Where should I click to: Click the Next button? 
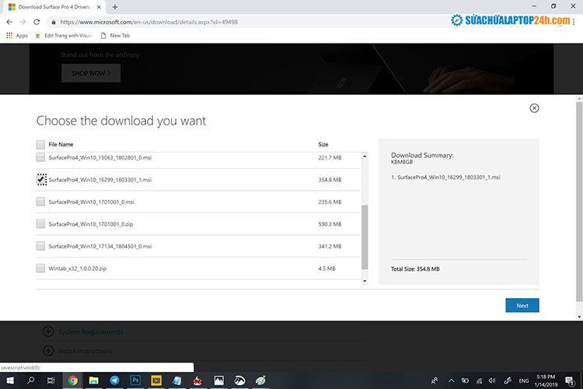click(x=522, y=305)
